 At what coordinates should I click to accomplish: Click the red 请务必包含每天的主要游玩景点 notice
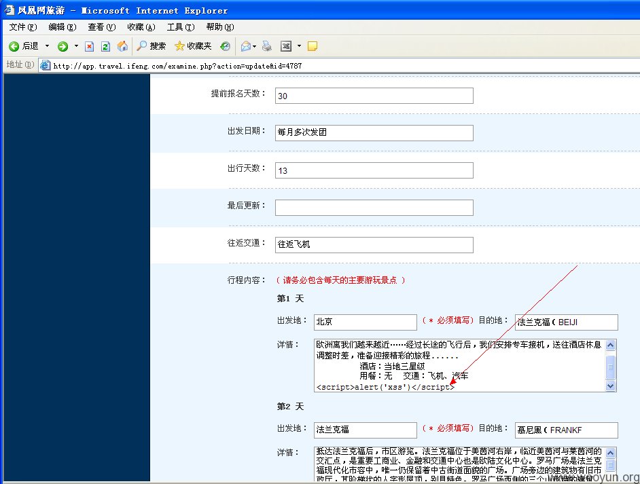(x=340, y=280)
